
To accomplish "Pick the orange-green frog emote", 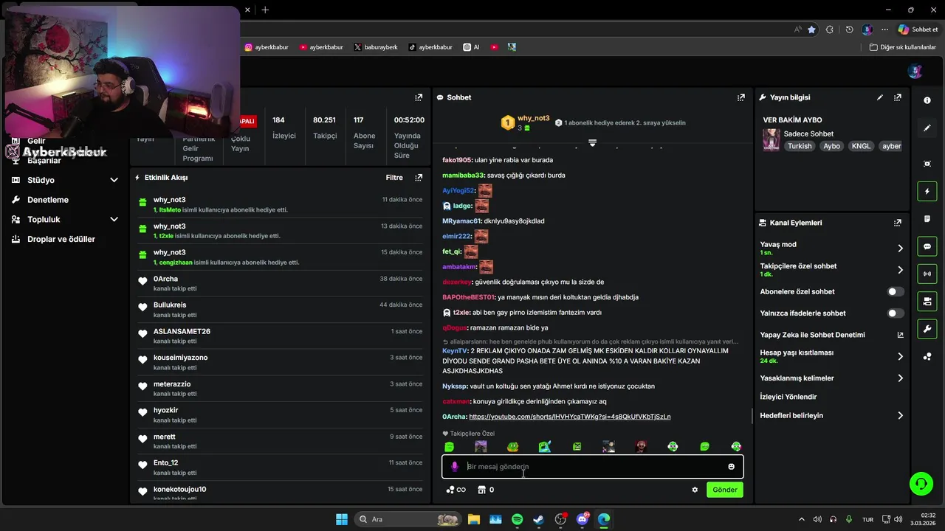I will point(513,447).
